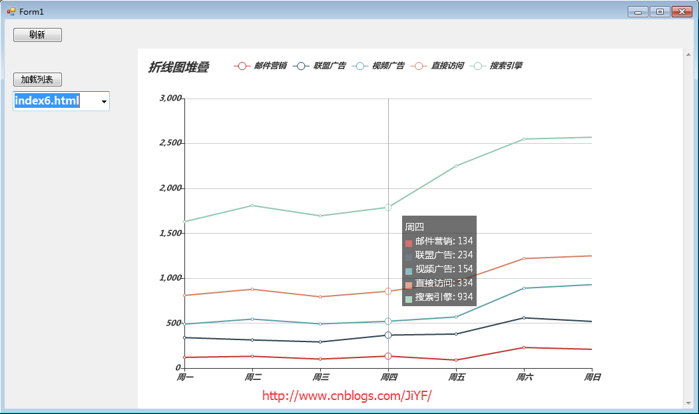
Task: Click the Form1 window icon
Action: tap(11, 11)
